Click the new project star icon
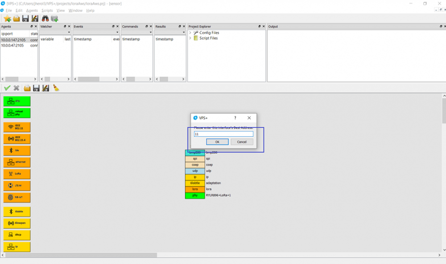446x264 pixels. click(8, 19)
